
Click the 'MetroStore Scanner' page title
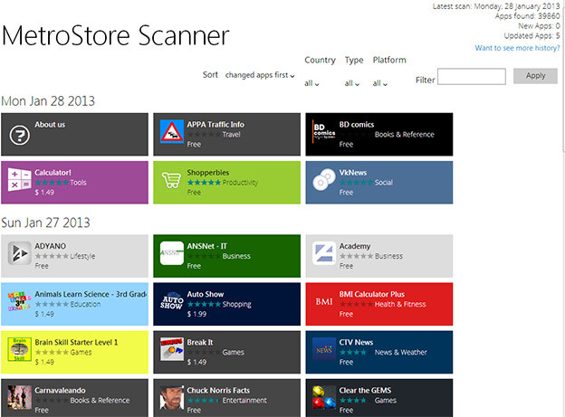116,35
